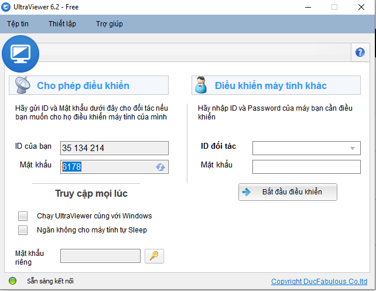Click the partner Mật khẩu input field
The image size is (376, 291).
coord(306,167)
